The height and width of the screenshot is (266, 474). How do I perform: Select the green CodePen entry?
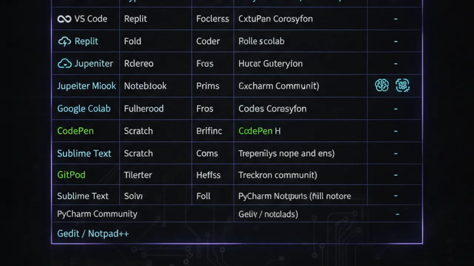75,131
